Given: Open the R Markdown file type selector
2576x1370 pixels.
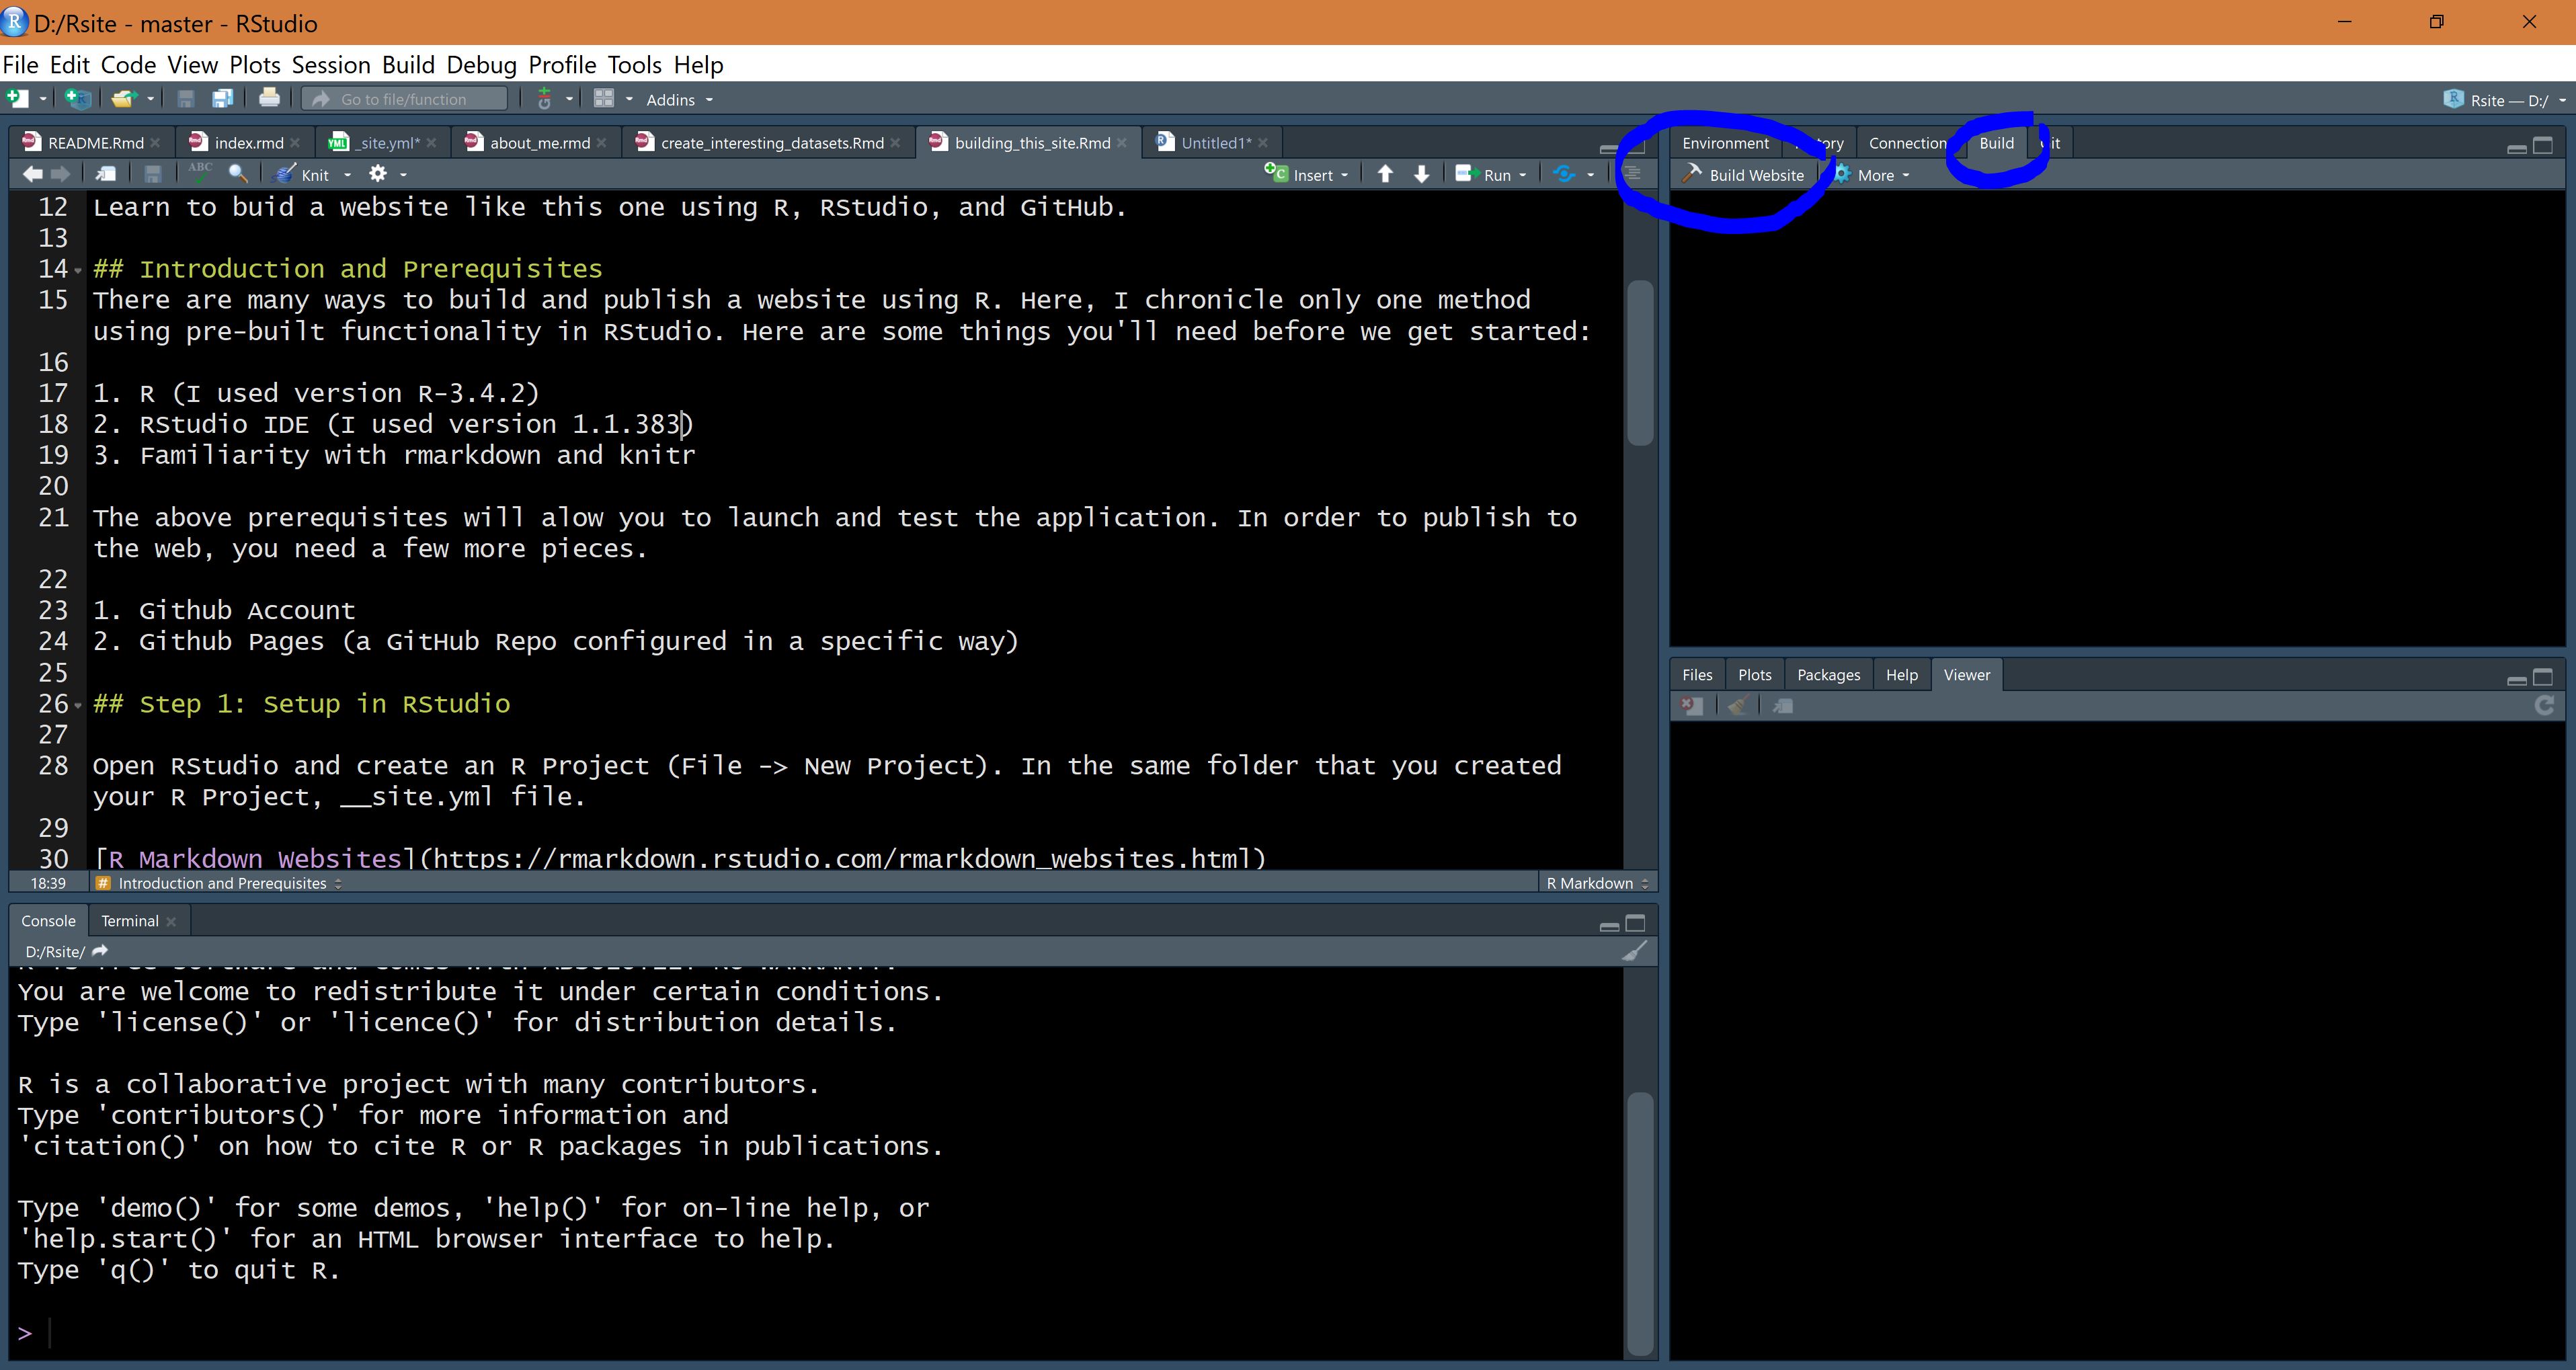Looking at the screenshot, I should (x=1597, y=883).
